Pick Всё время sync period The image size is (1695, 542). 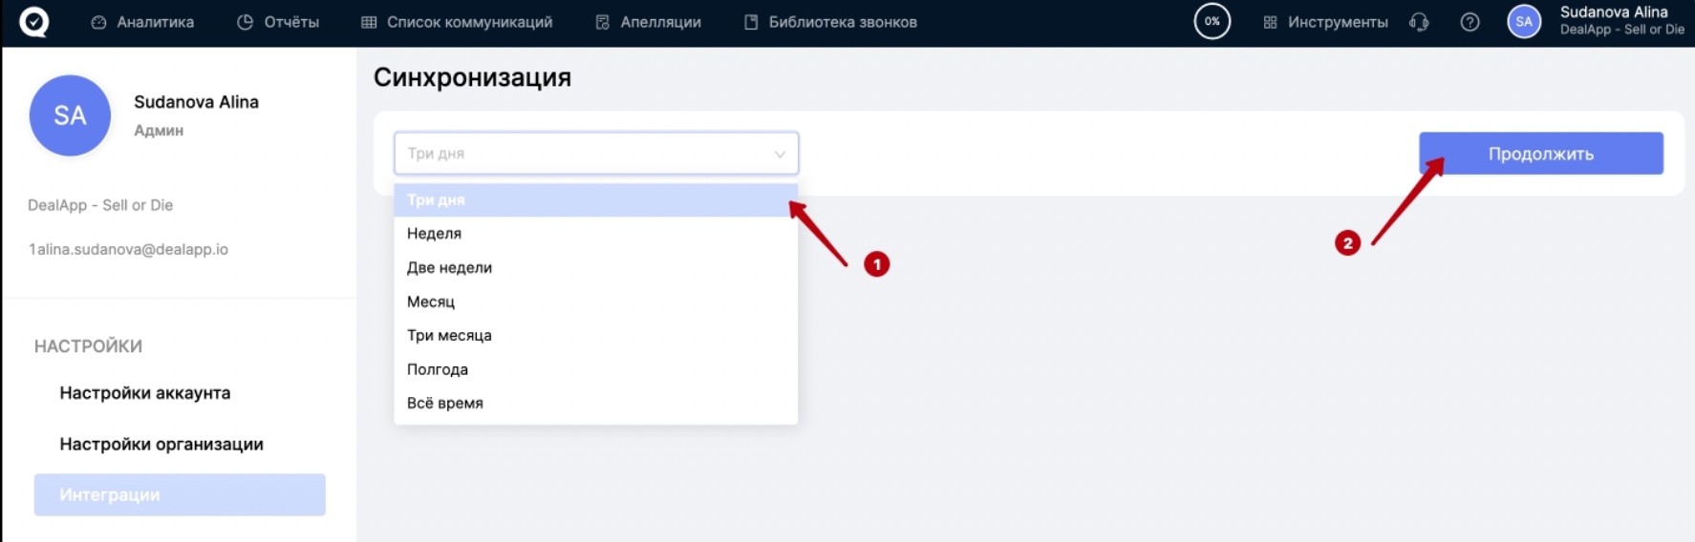tap(445, 404)
